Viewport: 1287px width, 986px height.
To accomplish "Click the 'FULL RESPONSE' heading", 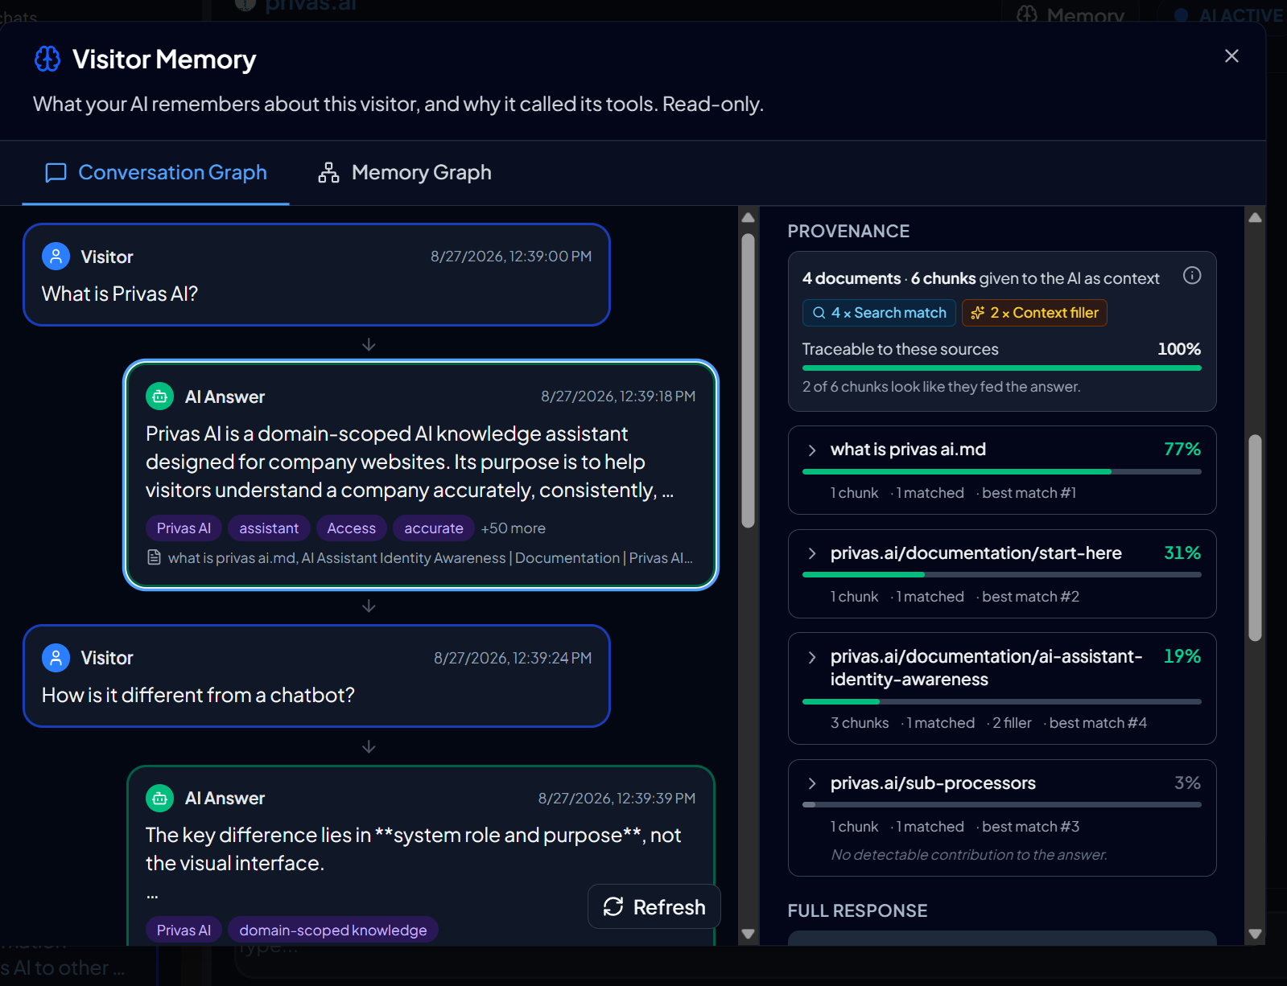I will point(857,910).
